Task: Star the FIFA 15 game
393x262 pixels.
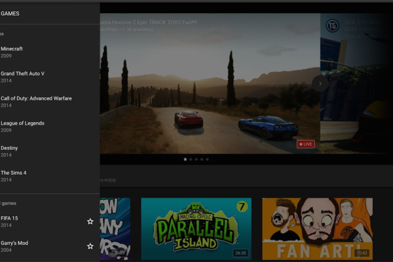Action: click(90, 221)
